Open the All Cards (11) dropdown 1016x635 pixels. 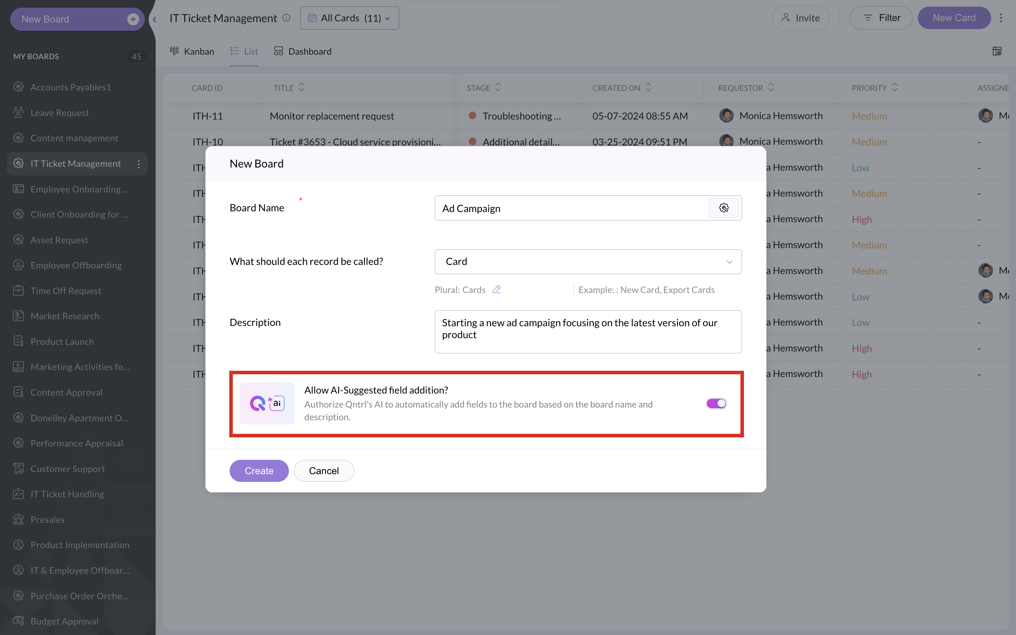pos(349,18)
